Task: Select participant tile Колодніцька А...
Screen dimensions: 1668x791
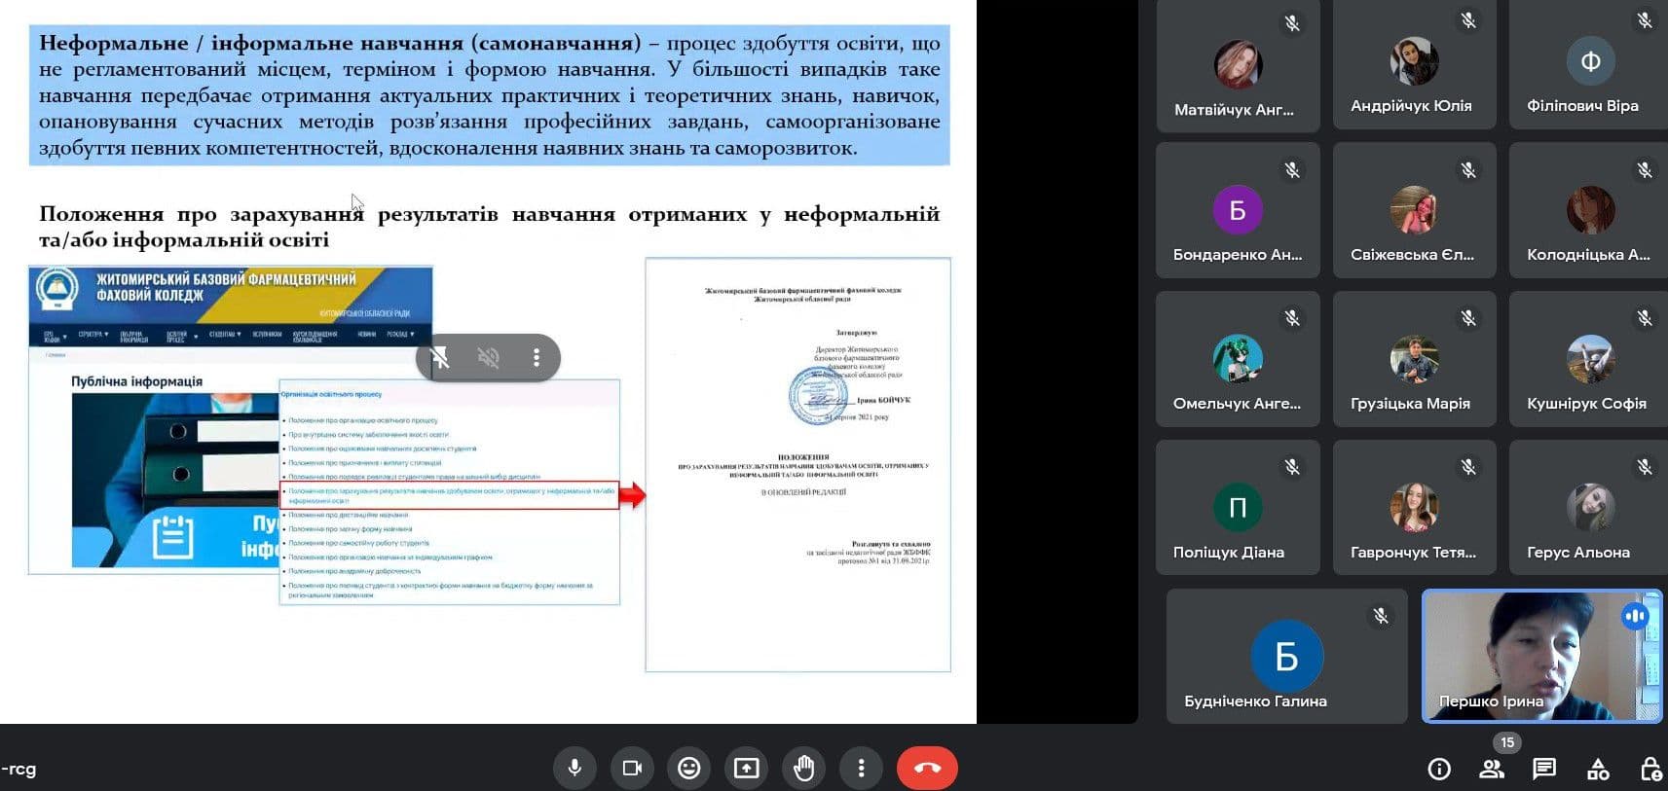Action: tap(1588, 210)
